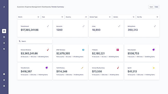The width and height of the screenshot is (168, 94).
Task: Click the AT&T Wireless globe logo
Action: 83,50
